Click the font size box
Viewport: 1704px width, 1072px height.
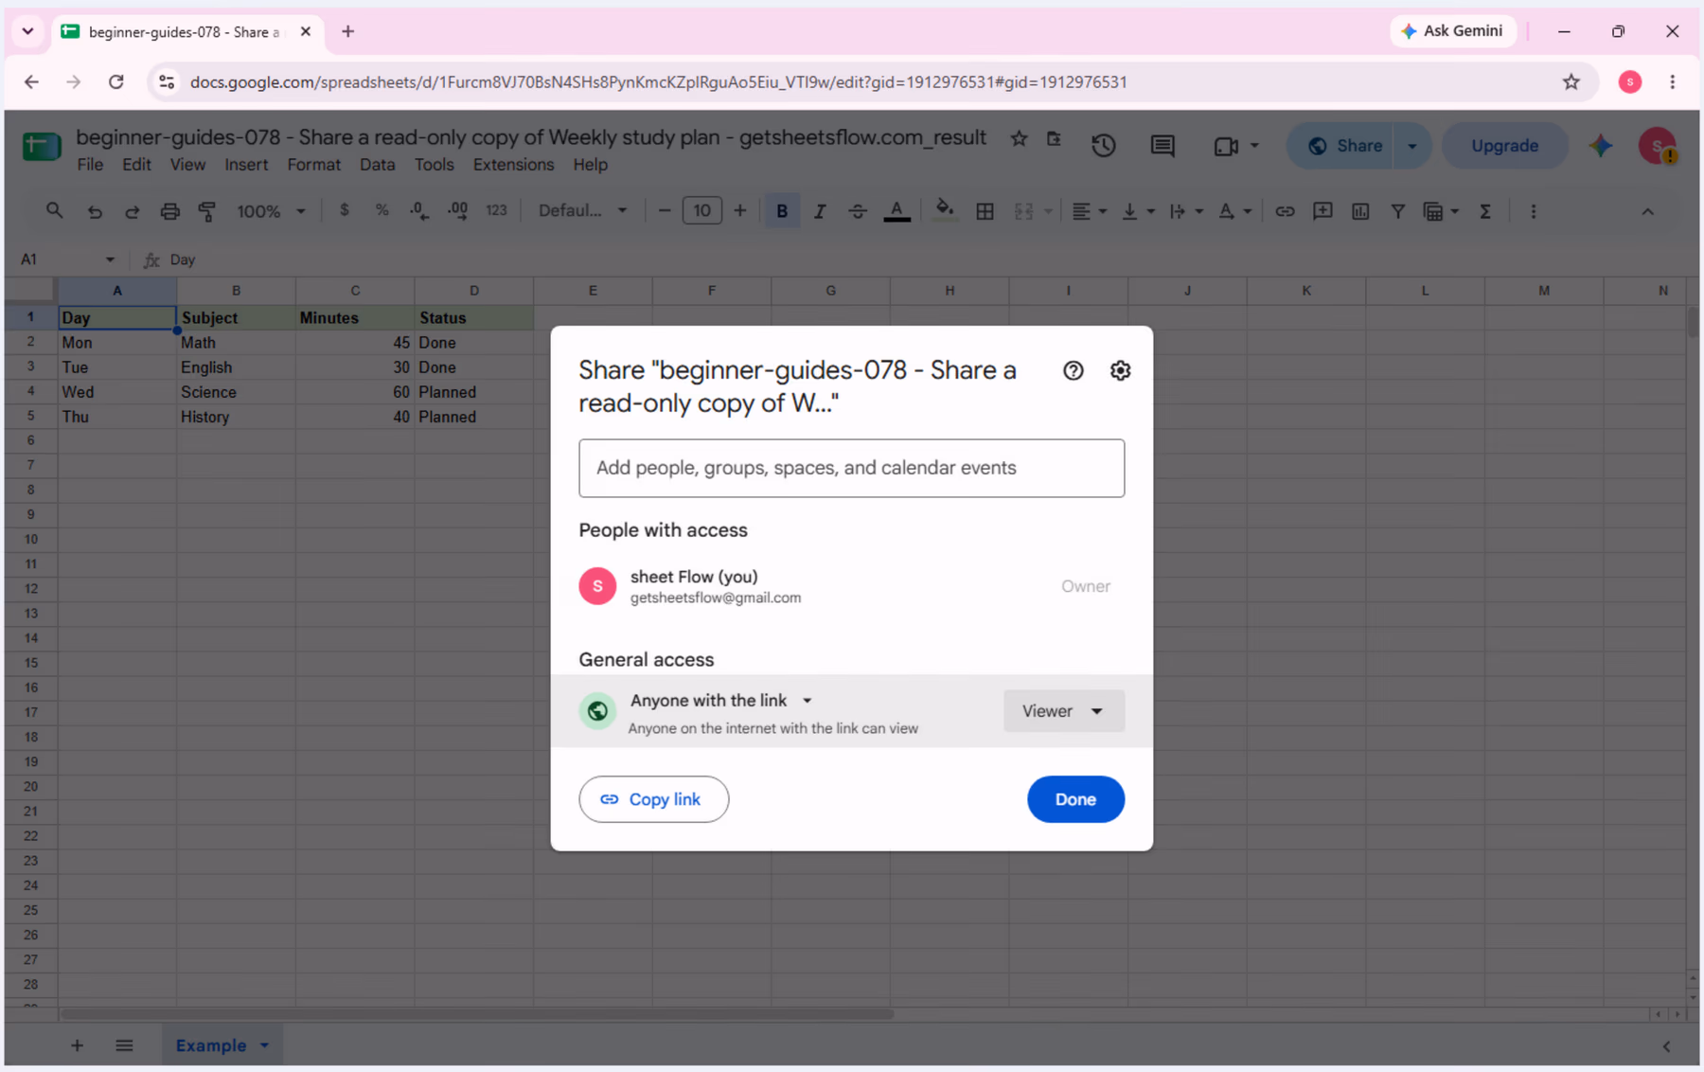pos(701,210)
